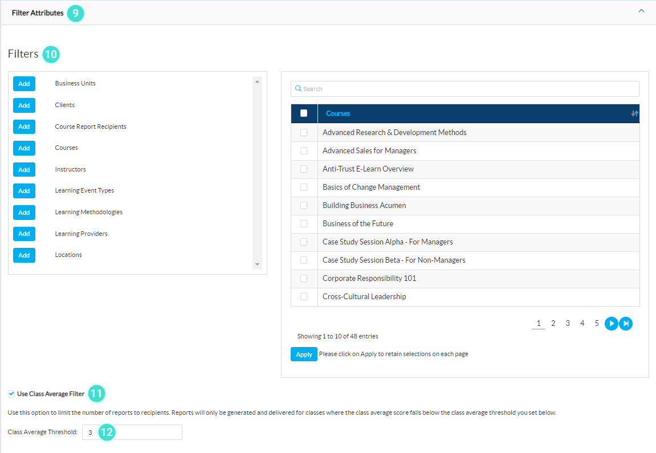Click inside the course search field
The width and height of the screenshot is (656, 453).
[399, 88]
